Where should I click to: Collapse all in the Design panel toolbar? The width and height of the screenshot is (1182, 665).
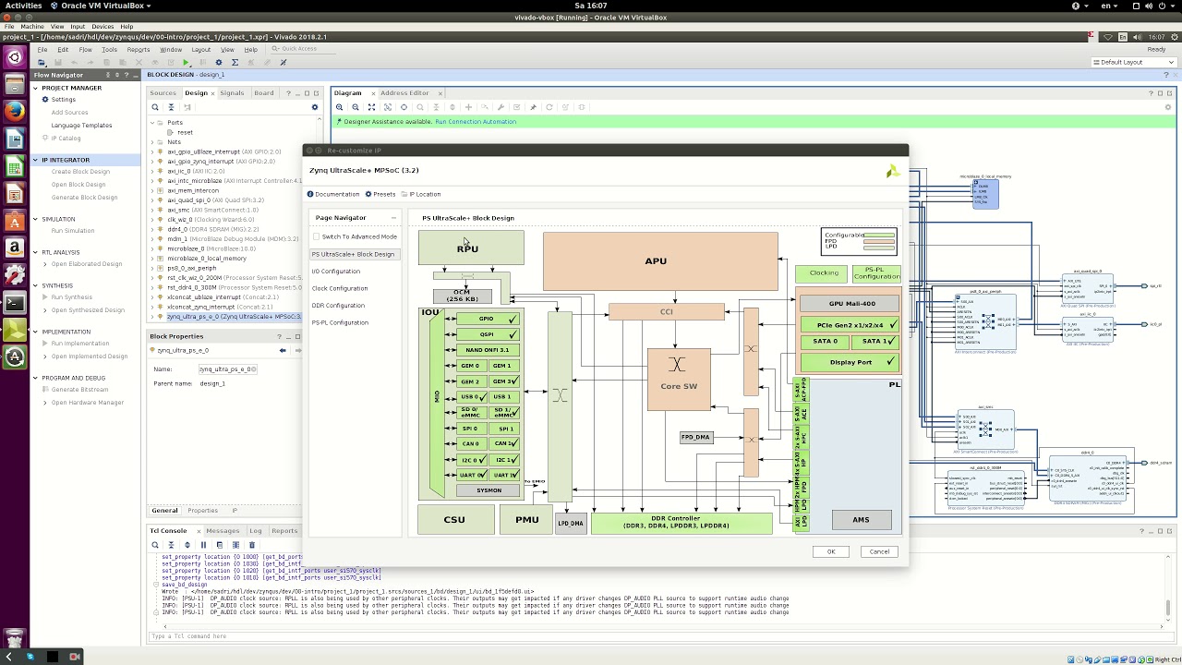171,107
